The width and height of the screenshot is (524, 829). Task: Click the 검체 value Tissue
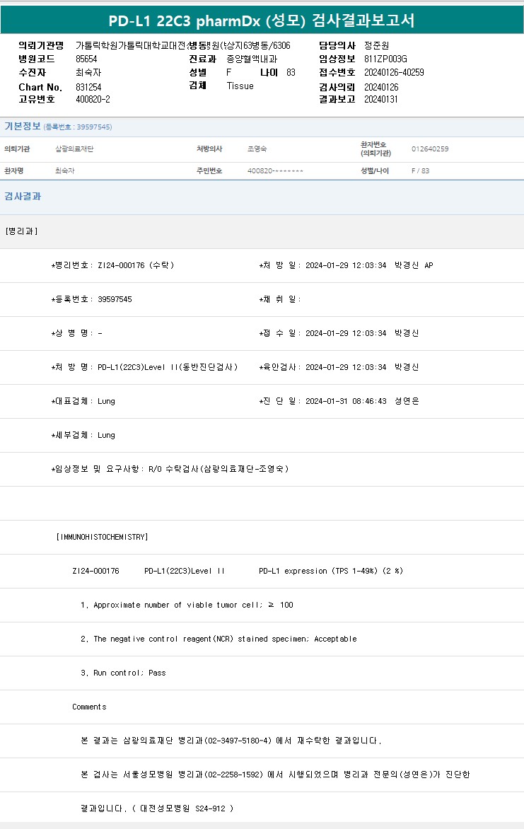[x=240, y=86]
